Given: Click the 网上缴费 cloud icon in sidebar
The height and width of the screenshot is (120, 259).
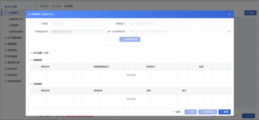Looking at the screenshot, I should [6, 6].
